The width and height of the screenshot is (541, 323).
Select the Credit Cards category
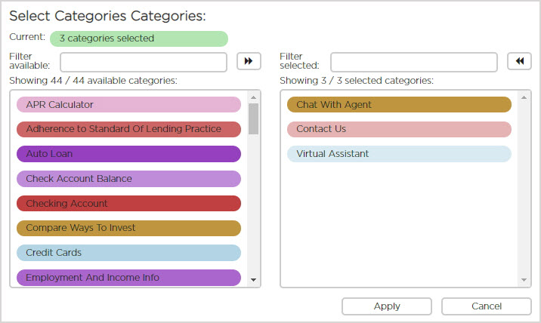pyautogui.click(x=128, y=253)
